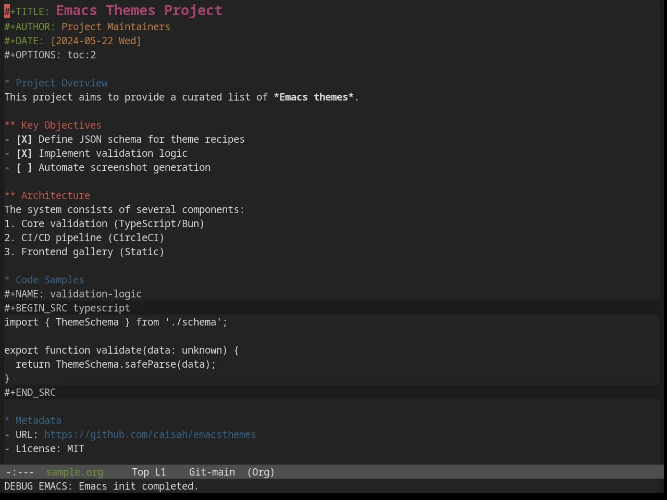Click the '#+NAME: validation-logic' line

(x=73, y=294)
